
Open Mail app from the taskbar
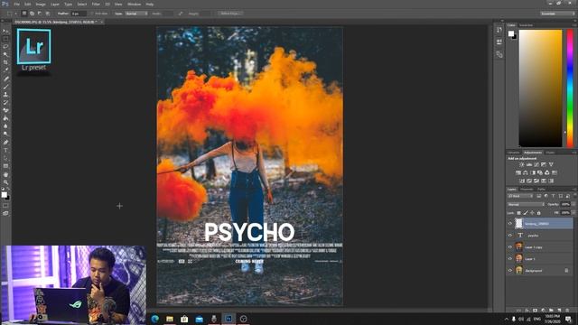click(x=199, y=319)
